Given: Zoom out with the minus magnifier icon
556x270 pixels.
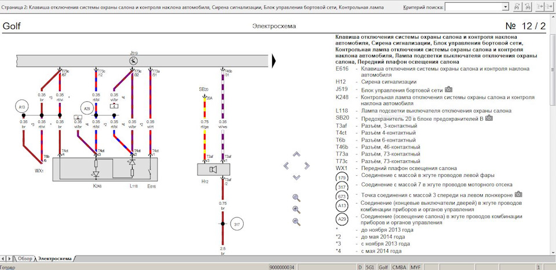Looking at the screenshot, I should (x=297, y=222).
